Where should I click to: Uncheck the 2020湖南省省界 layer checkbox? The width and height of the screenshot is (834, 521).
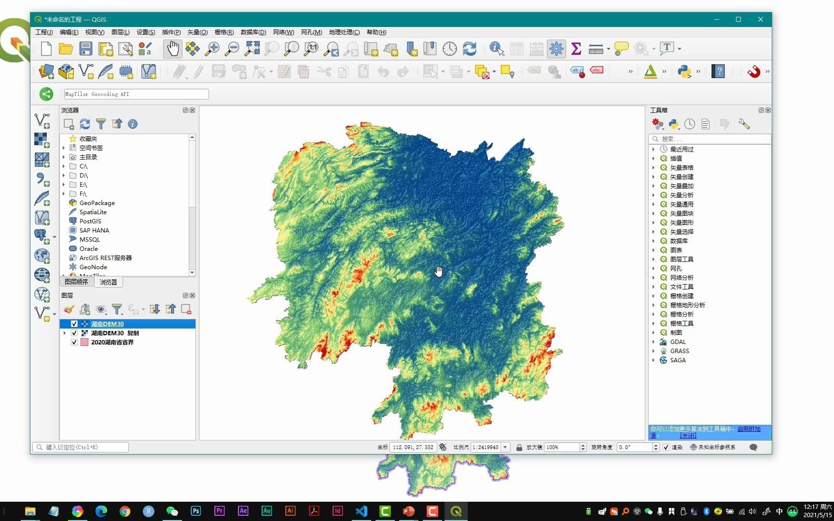click(74, 343)
